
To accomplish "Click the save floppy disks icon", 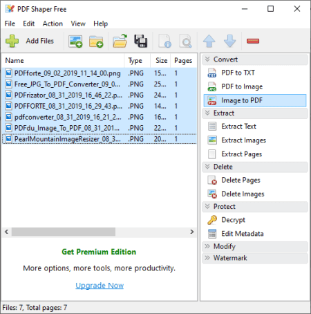I will (x=141, y=41).
